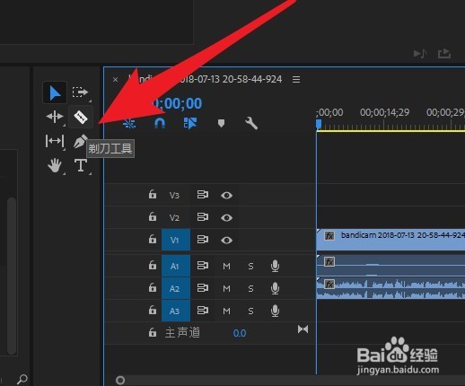Screen dimensions: 465x386
Task: Select the audio clip on track A1
Action: pos(390,266)
